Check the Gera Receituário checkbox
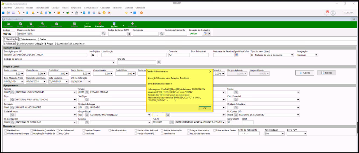359x153 pixels. 110,130
